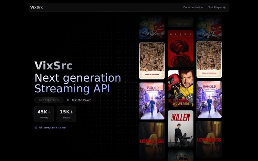The height and width of the screenshot is (161, 258).
Task: Open Inside Out 2 poster in left column
Action: [152, 28]
